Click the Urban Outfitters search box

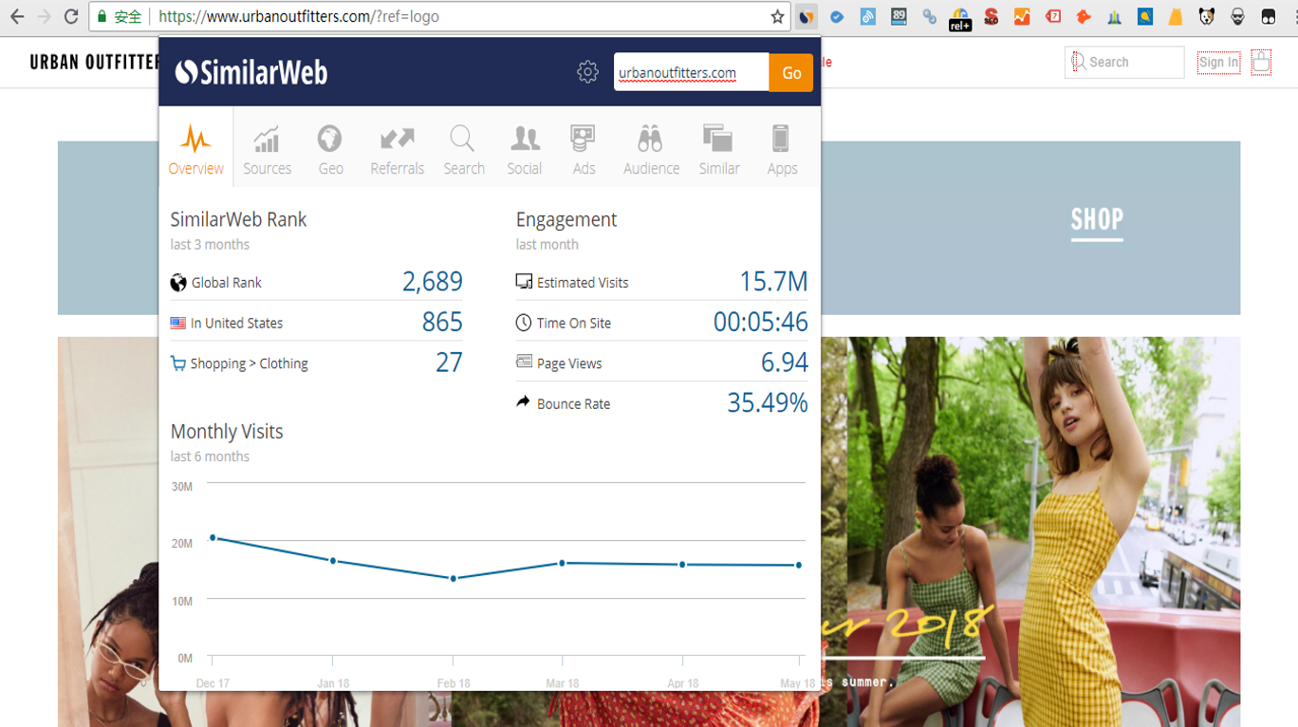(x=1124, y=63)
